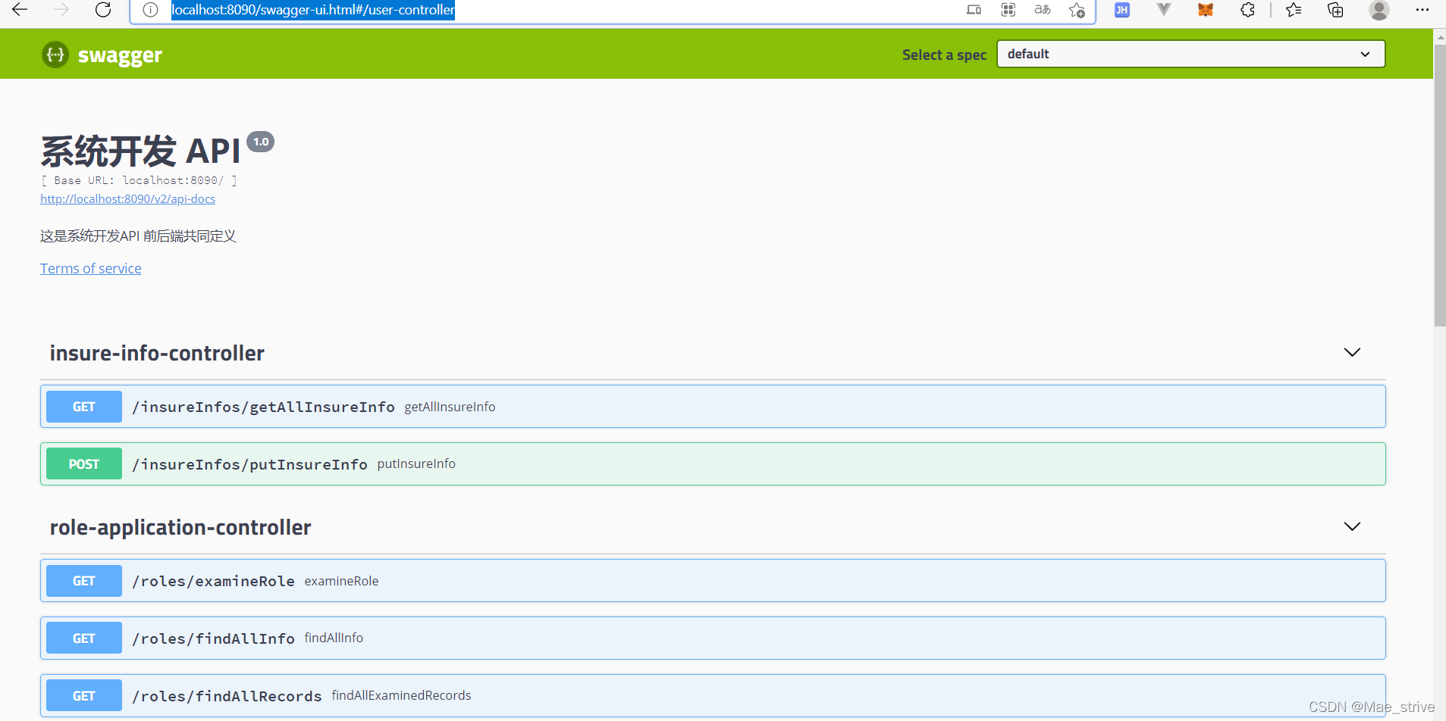Click the Swagger logo icon
Screen dimensions: 1446x721
point(55,55)
